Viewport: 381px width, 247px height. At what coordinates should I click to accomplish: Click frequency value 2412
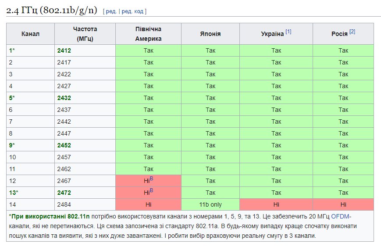pos(64,50)
